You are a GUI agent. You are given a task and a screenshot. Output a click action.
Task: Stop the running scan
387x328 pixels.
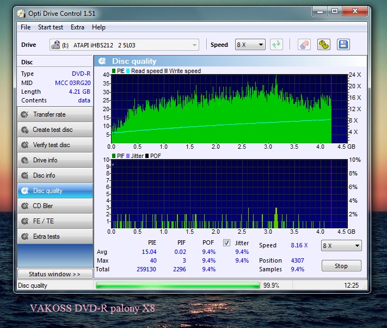click(x=341, y=266)
